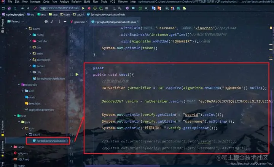The width and height of the screenshot is (274, 167).
Task: Close the pom.xml tab
Action: coord(87,22)
